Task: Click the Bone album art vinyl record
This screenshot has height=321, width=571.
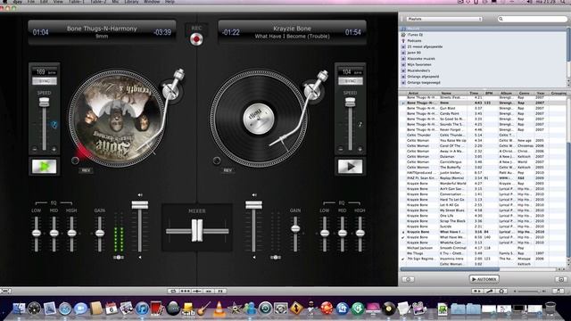Action: tap(116, 119)
